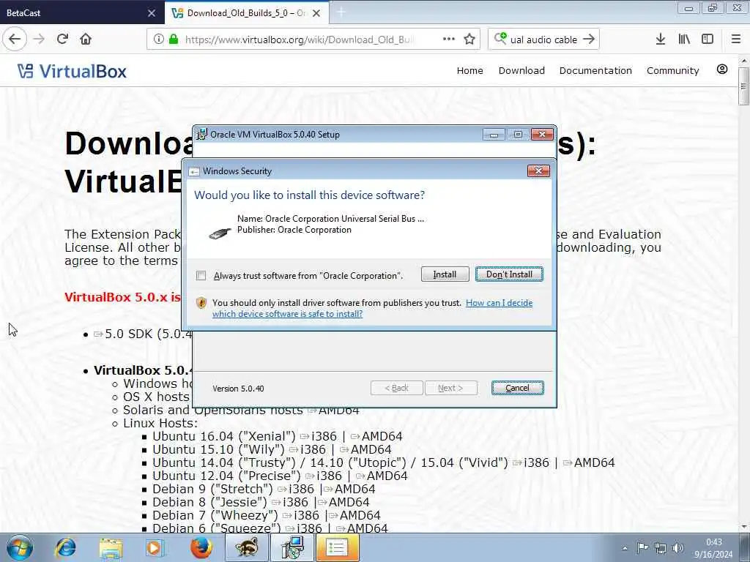The height and width of the screenshot is (562, 750).
Task: Click the raccoon app icon in taskbar
Action: 246,547
